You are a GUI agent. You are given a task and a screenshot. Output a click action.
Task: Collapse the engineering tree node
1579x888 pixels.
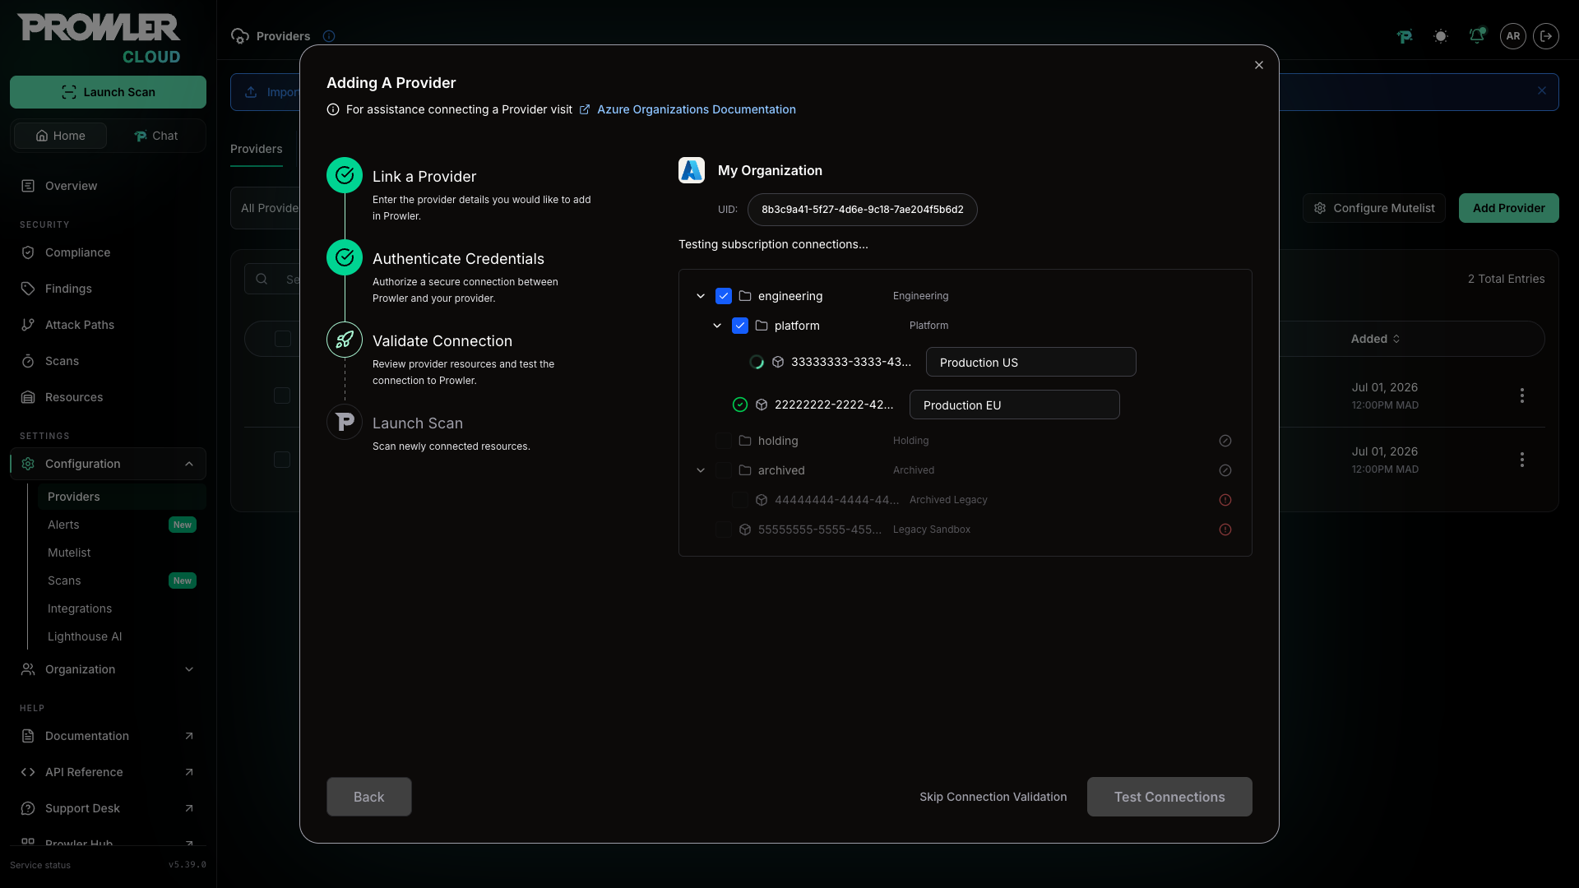click(x=701, y=296)
